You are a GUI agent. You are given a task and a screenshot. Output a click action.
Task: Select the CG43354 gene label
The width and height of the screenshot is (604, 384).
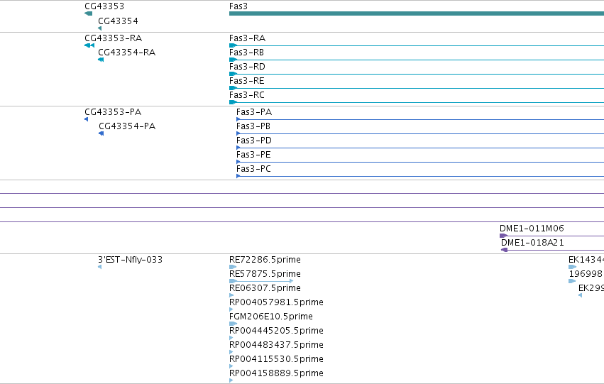[x=118, y=21]
